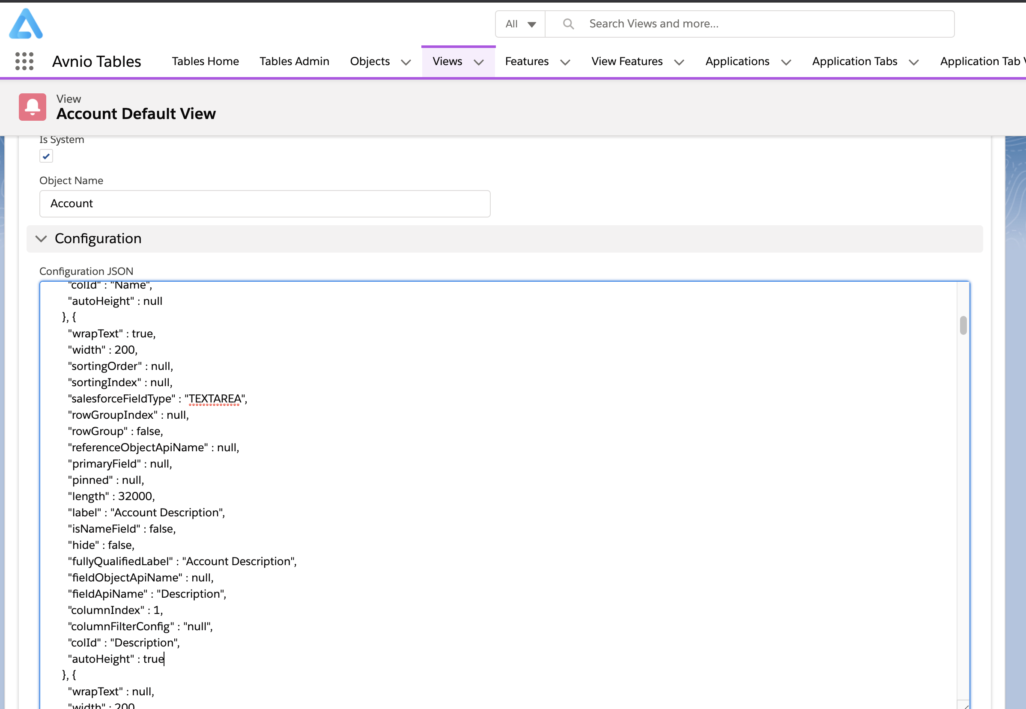
Task: Open the App Launcher grid icon
Action: point(24,61)
